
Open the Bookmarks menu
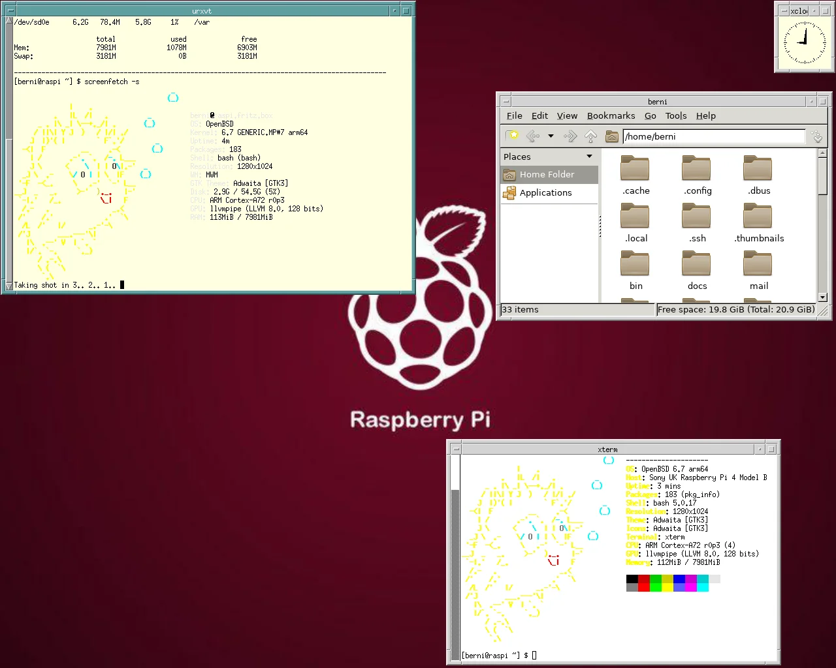point(611,115)
